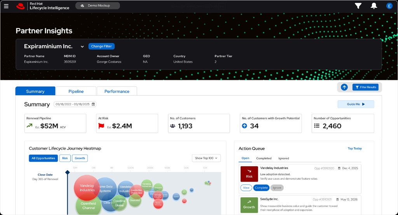
Task: Click the $52M renewal pipeline value
Action: tap(49, 126)
